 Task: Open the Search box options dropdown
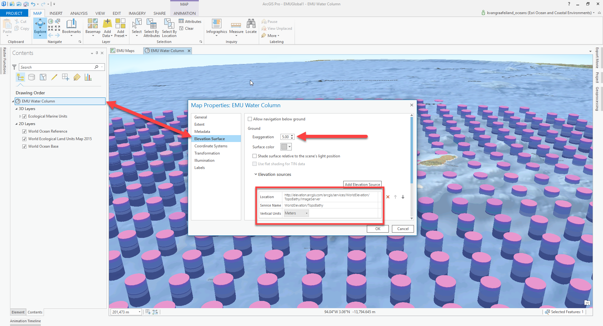102,67
